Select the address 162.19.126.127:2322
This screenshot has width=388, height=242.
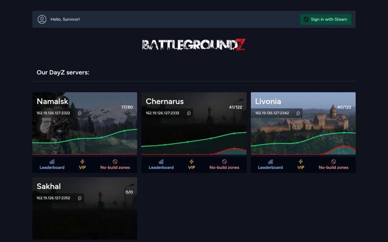click(53, 113)
